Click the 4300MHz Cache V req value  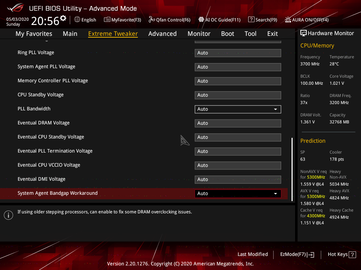[316, 216]
